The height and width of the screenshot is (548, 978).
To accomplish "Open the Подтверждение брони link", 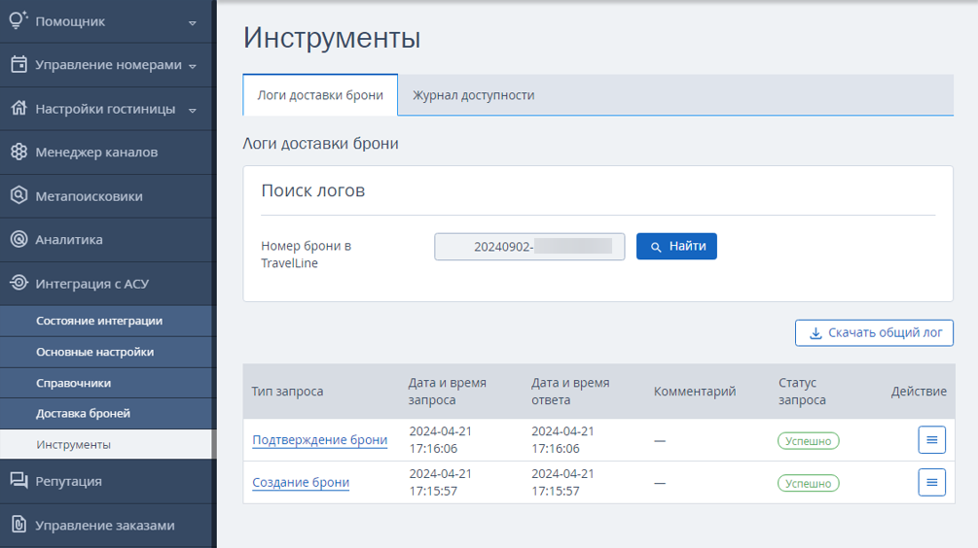I will pyautogui.click(x=319, y=439).
